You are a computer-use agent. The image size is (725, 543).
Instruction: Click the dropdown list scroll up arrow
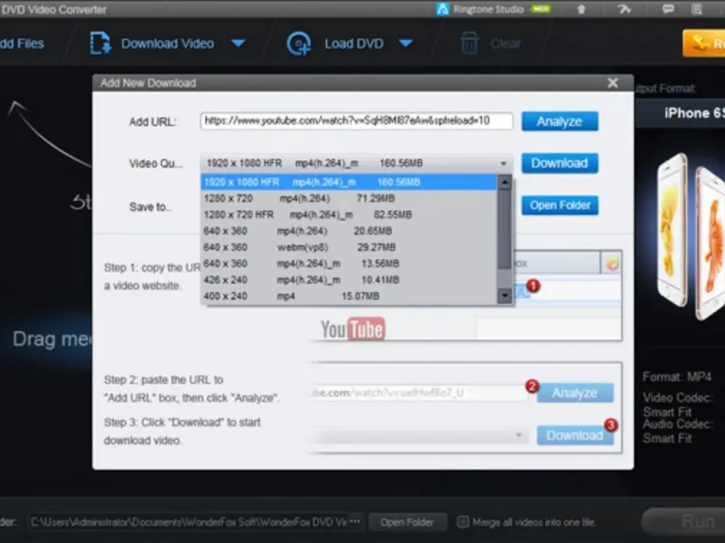click(505, 182)
